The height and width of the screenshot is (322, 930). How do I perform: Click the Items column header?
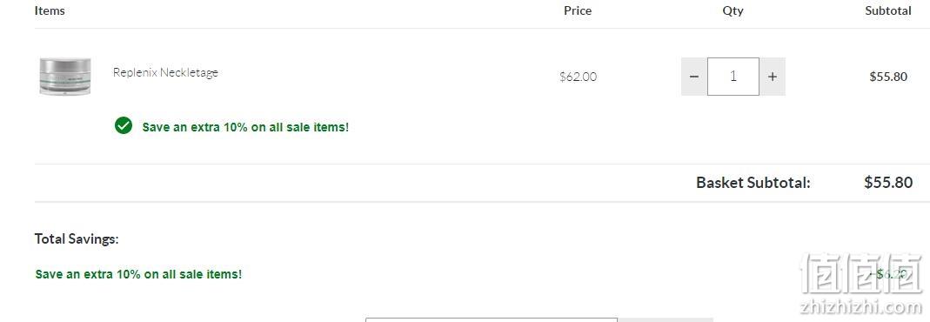click(x=50, y=10)
